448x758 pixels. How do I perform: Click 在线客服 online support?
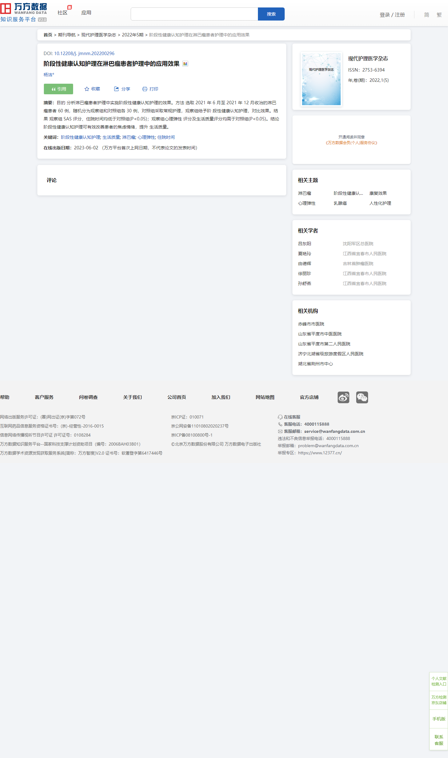pos(289,417)
